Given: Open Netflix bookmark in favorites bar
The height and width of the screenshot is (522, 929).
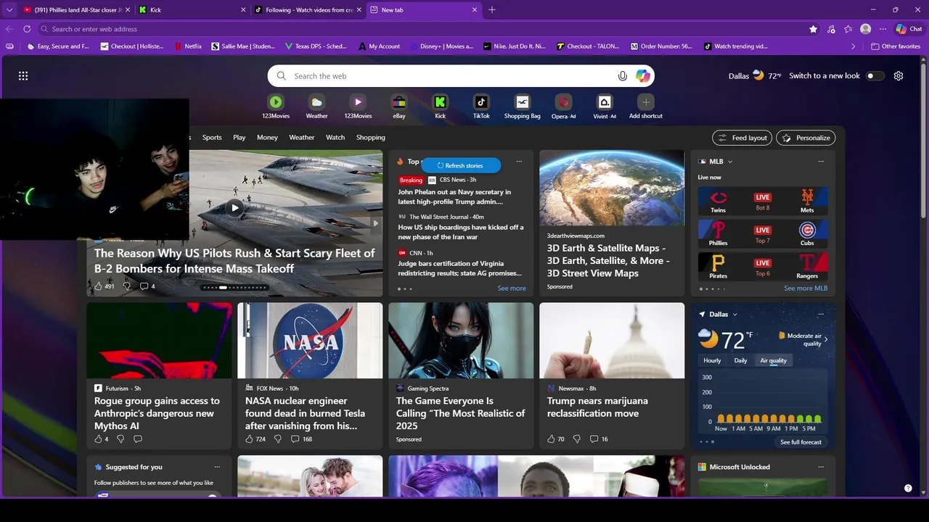Looking at the screenshot, I should (188, 46).
